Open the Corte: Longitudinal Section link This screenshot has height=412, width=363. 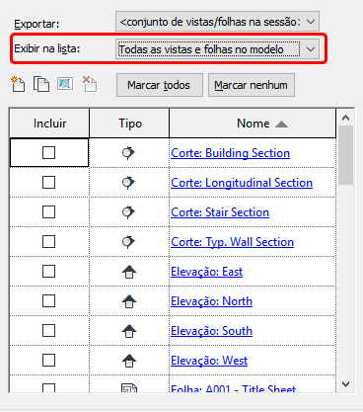[242, 183]
